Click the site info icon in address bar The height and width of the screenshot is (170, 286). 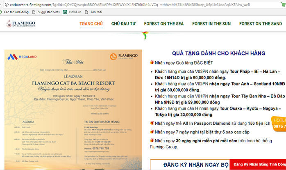[x=7, y=5]
